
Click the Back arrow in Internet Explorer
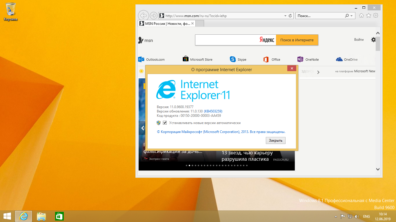click(143, 15)
